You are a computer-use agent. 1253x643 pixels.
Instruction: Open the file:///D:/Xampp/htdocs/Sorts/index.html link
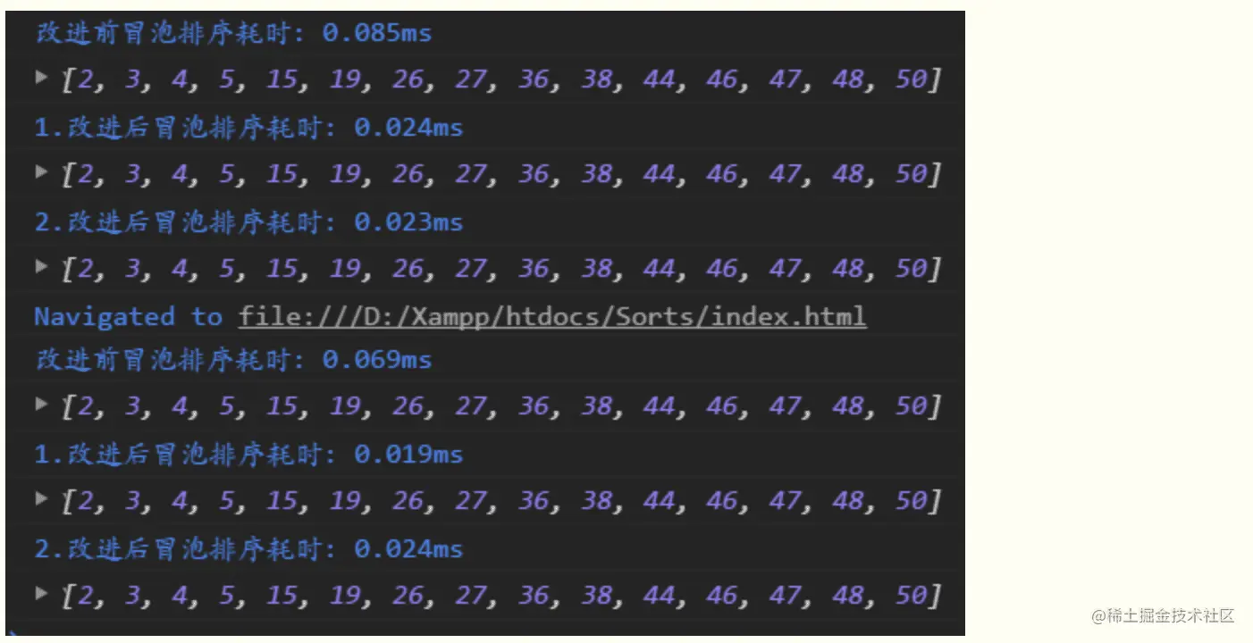(x=552, y=317)
